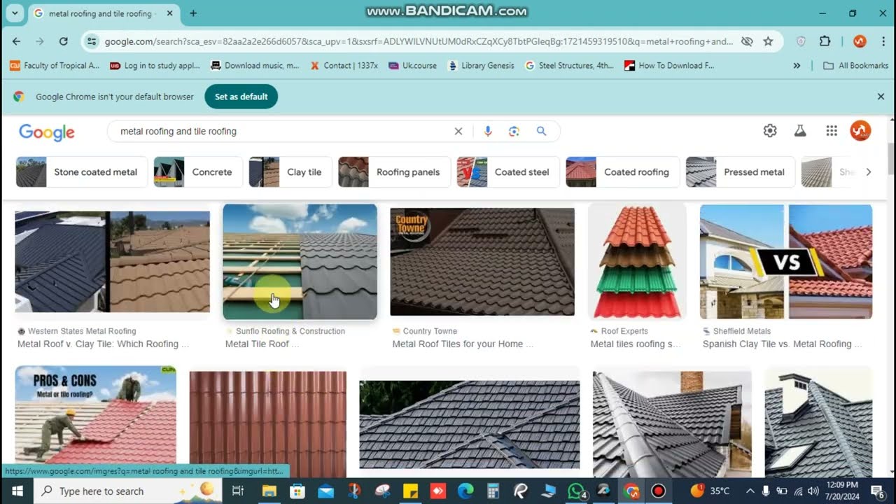The width and height of the screenshot is (896, 504).
Task: Dismiss the default browser notification bar
Action: [x=881, y=97]
